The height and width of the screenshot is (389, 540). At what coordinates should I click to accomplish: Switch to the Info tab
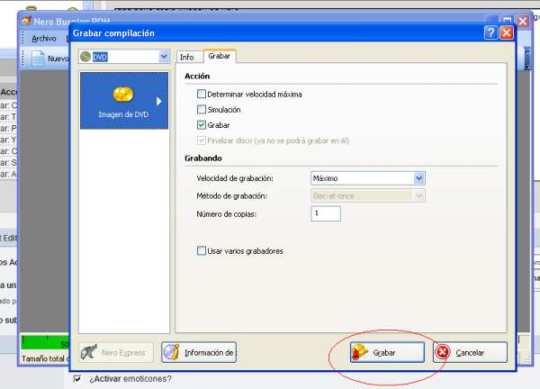189,58
